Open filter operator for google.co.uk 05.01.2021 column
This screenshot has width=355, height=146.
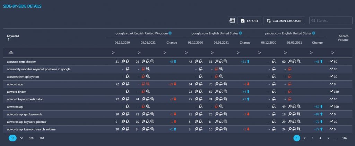tap(139, 53)
